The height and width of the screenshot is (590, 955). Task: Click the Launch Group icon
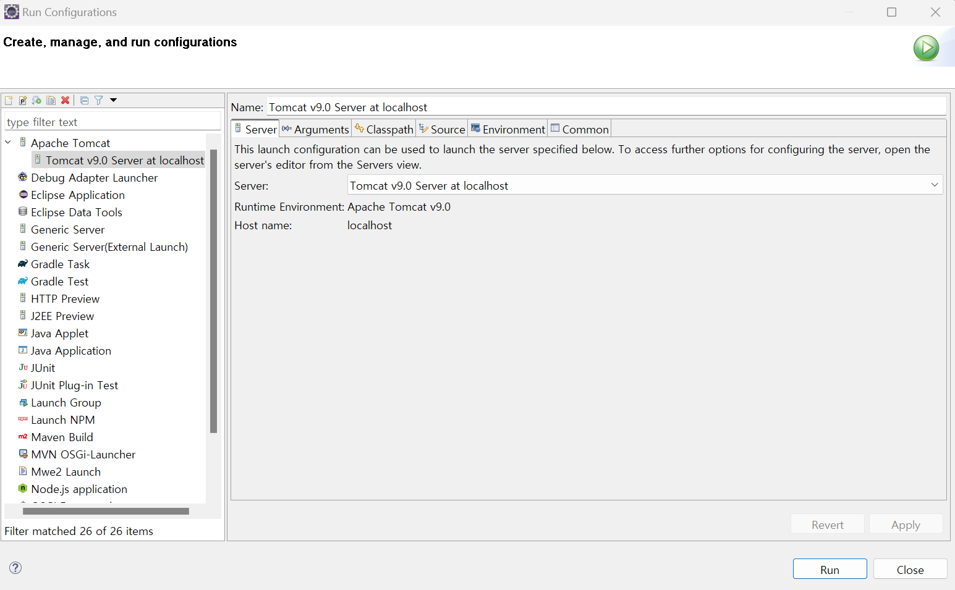click(23, 402)
